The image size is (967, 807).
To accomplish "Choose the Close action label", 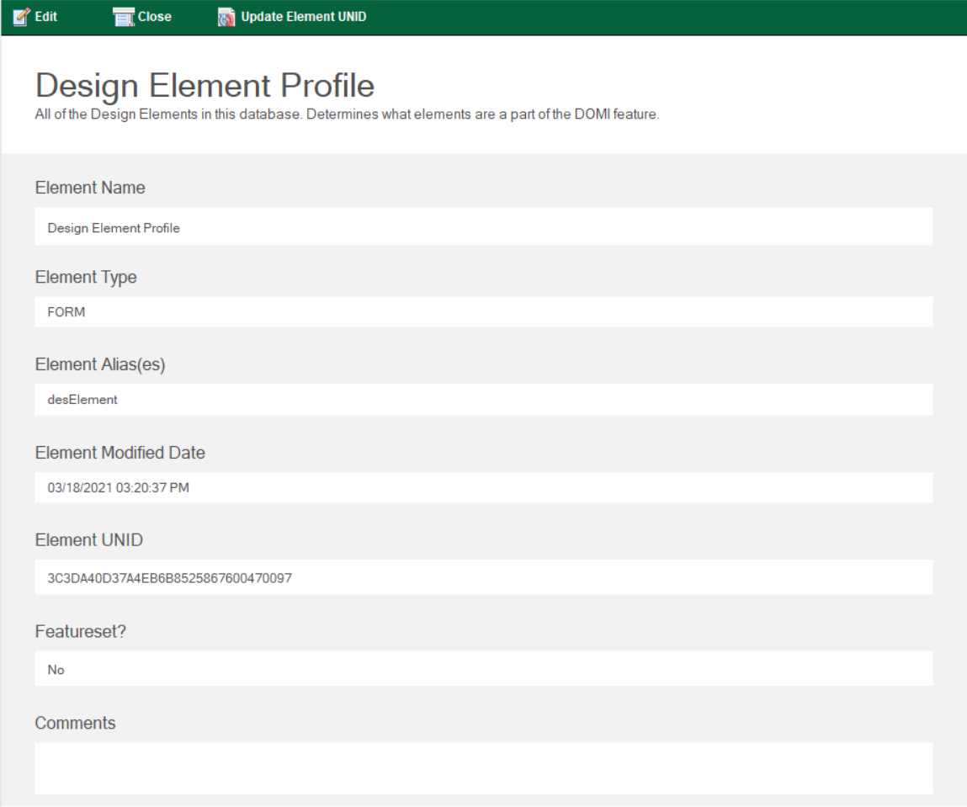I will pos(154,17).
